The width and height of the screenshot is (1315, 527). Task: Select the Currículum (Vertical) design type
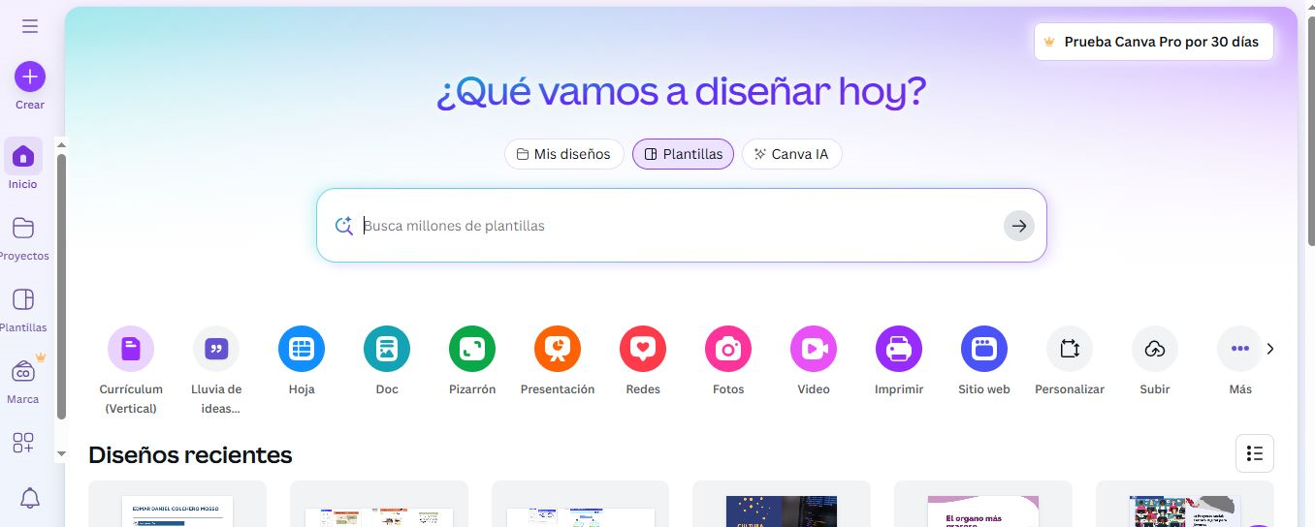click(131, 349)
